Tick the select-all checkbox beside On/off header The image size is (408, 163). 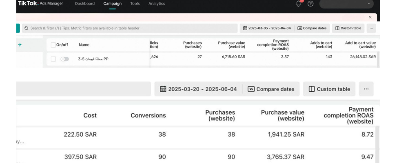click(x=53, y=45)
